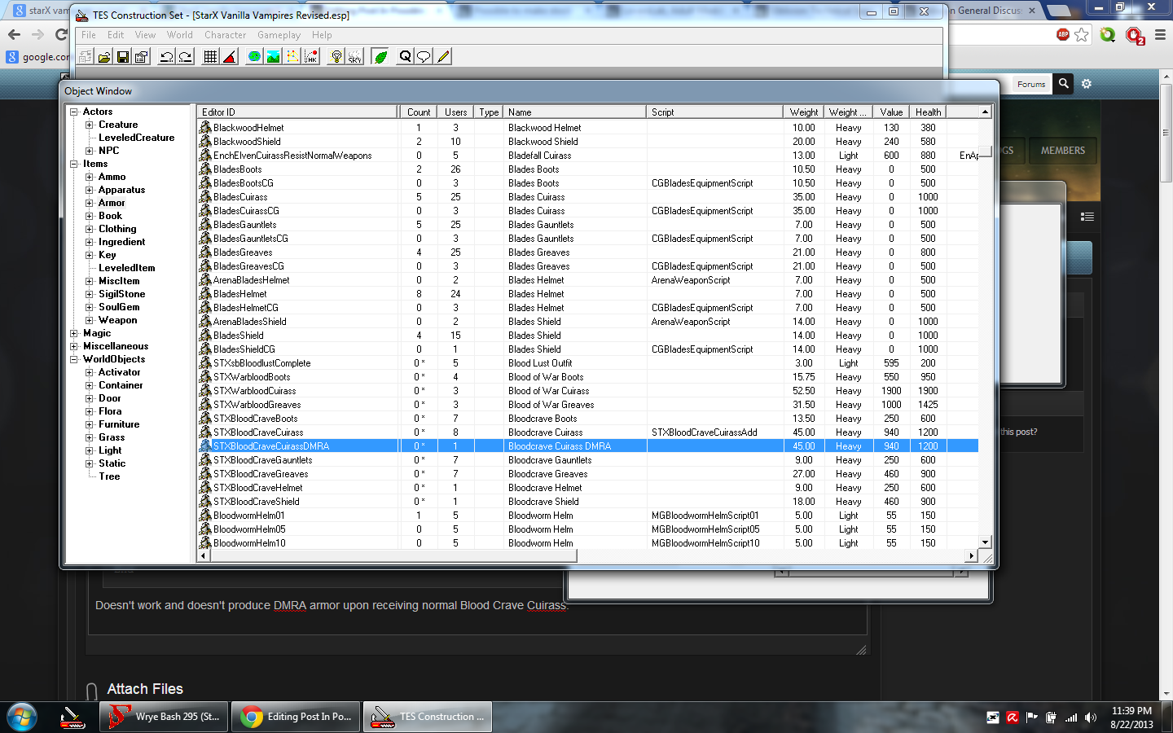This screenshot has height=733, width=1173.
Task: Click the open folder toolbar icon
Action: (104, 57)
